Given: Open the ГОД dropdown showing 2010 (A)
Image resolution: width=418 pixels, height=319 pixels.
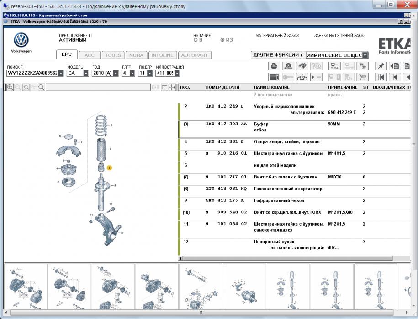Looking at the screenshot, I should (x=116, y=73).
